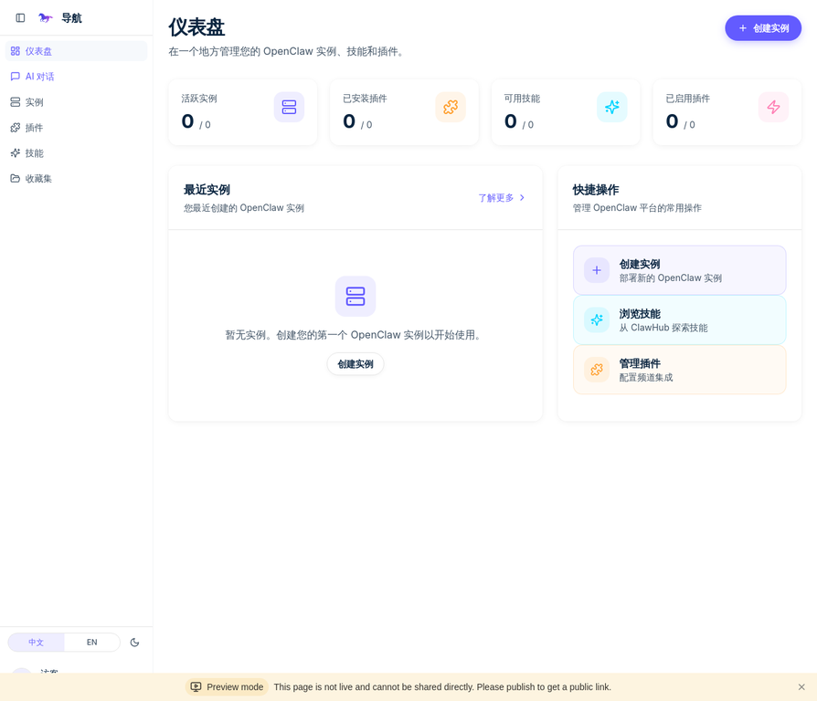The height and width of the screenshot is (701, 817).
Task: Click 创建实例 in the empty instances panel
Action: point(355,363)
